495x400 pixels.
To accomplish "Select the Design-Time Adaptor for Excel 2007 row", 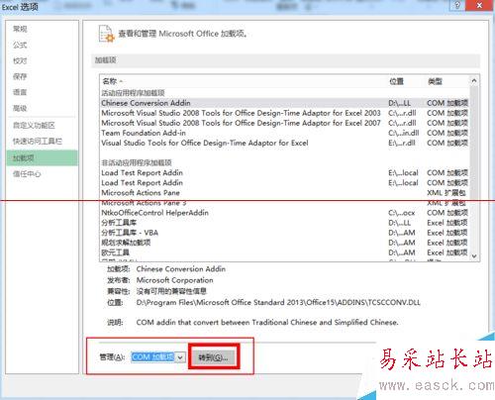I will [x=285, y=123].
